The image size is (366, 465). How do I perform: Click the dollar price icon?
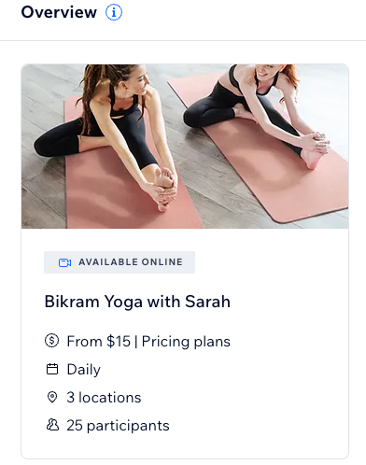pos(51,340)
